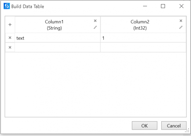Click the app logo in title bar
The height and width of the screenshot is (136, 191).
(x=6, y=6)
